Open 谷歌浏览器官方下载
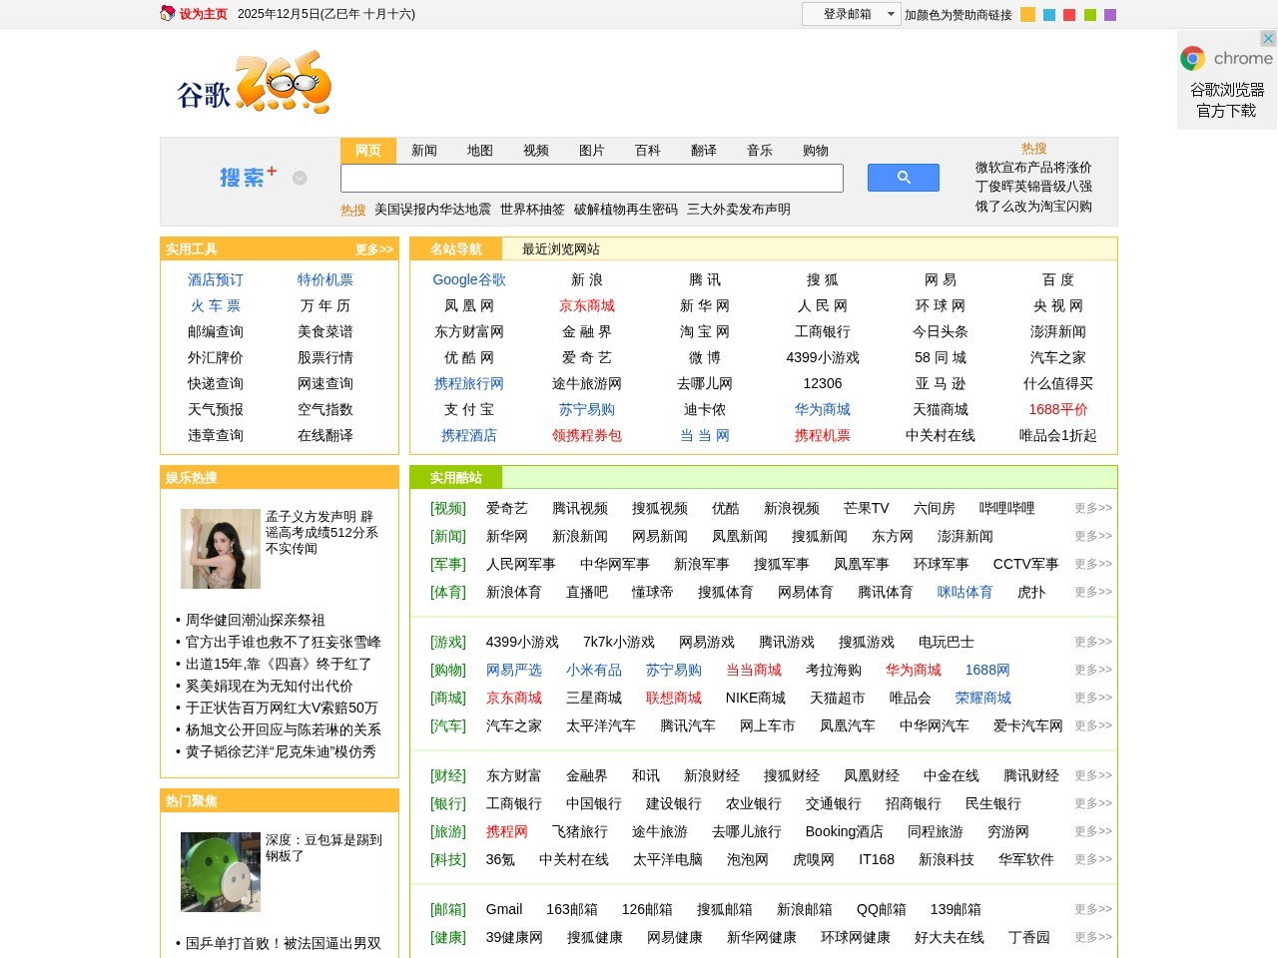This screenshot has width=1278, height=958. pos(1227,100)
